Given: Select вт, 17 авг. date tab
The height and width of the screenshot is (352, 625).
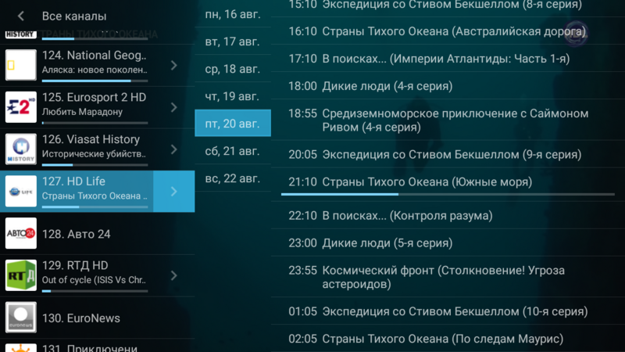Looking at the screenshot, I should pyautogui.click(x=233, y=41).
